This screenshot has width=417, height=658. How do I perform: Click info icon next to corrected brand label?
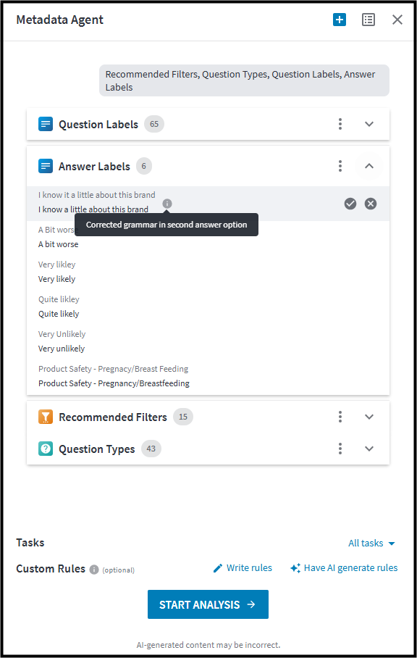click(x=167, y=204)
